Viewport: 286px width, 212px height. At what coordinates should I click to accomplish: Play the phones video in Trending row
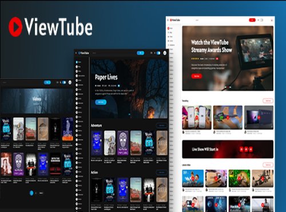click(x=197, y=117)
